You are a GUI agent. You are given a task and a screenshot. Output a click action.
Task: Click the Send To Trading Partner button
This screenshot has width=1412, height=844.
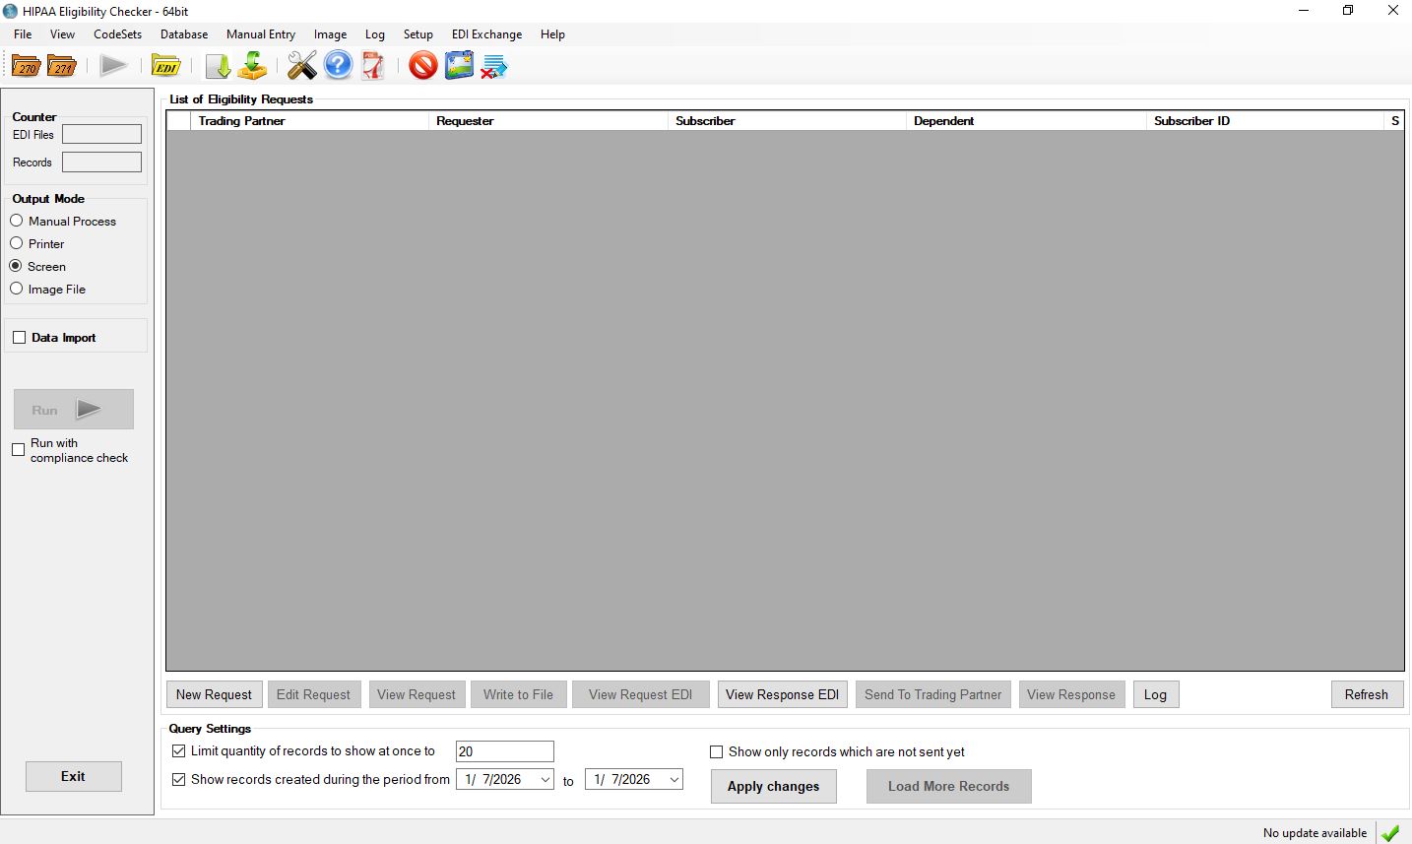(x=933, y=694)
